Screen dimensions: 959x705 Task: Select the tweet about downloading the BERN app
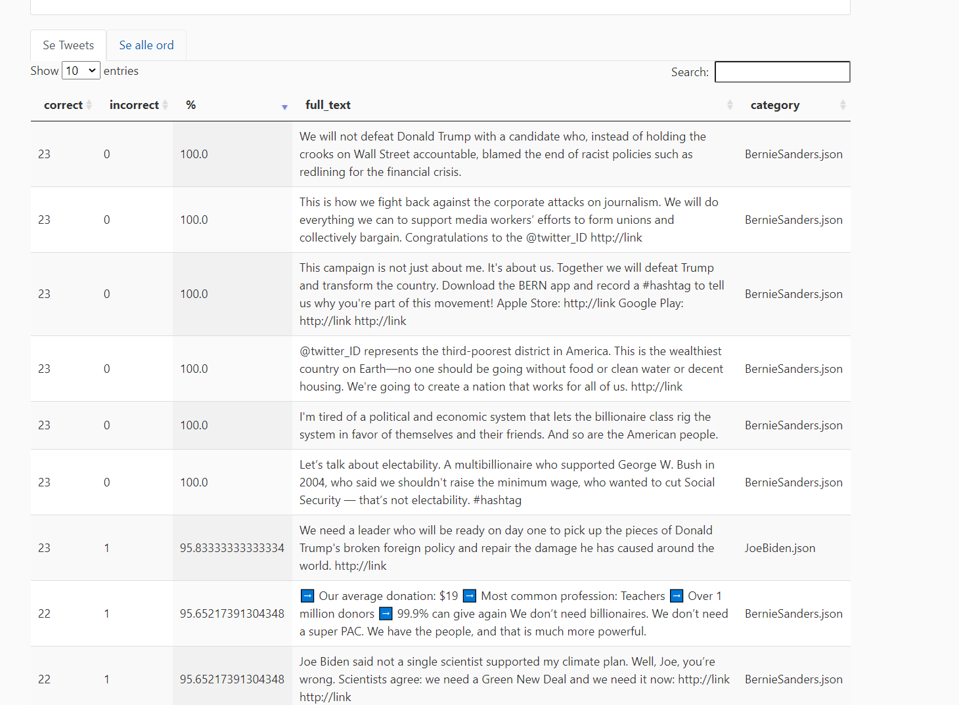512,294
